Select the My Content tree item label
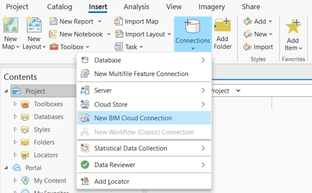Viewport: 312px width, 193px height. click(50, 181)
